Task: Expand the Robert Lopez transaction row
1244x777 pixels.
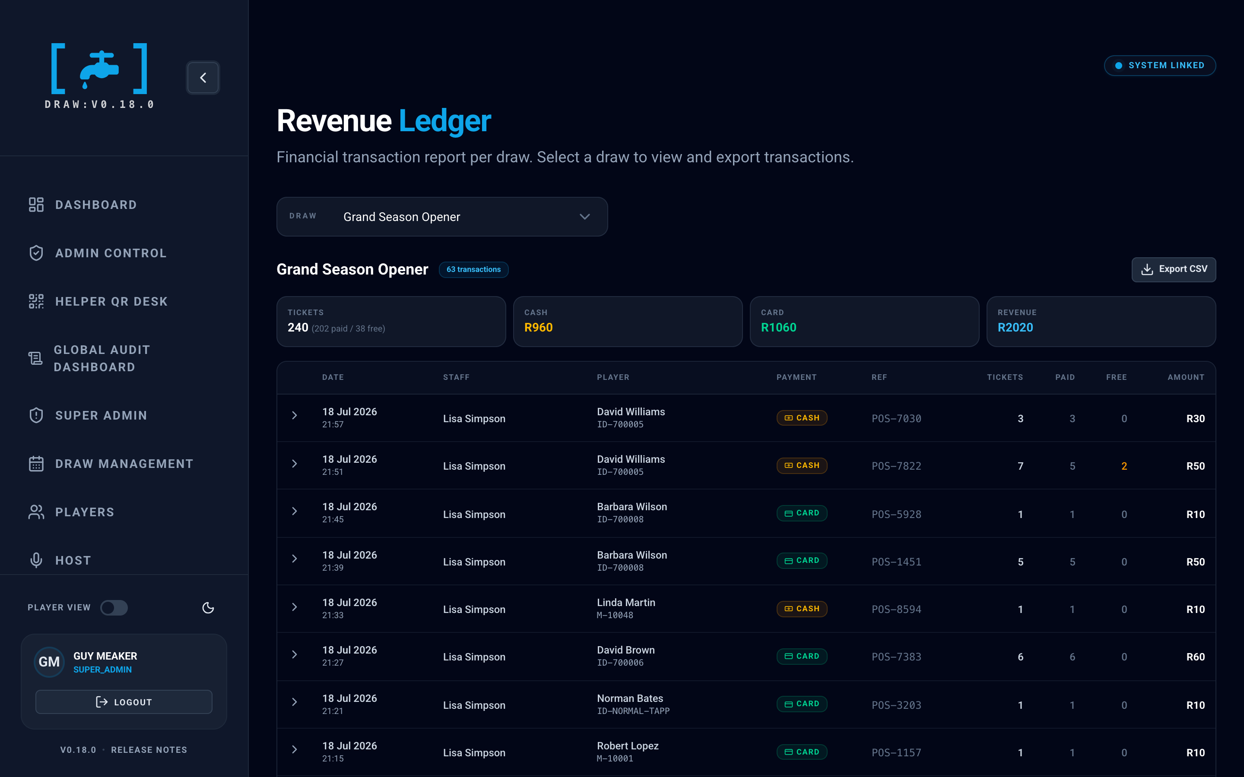Action: pos(295,750)
